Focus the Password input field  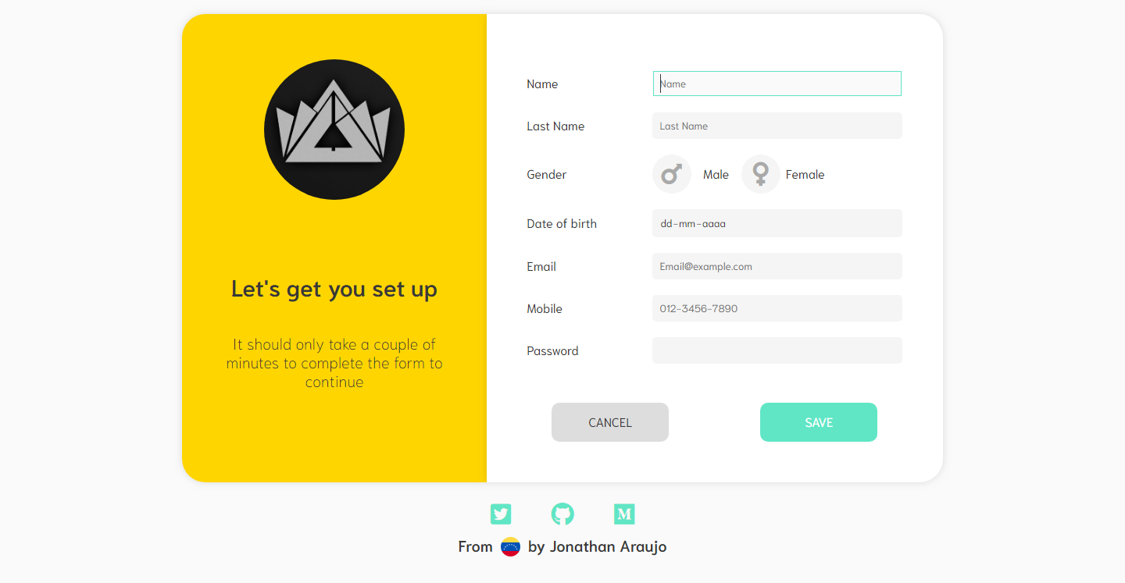tap(777, 350)
